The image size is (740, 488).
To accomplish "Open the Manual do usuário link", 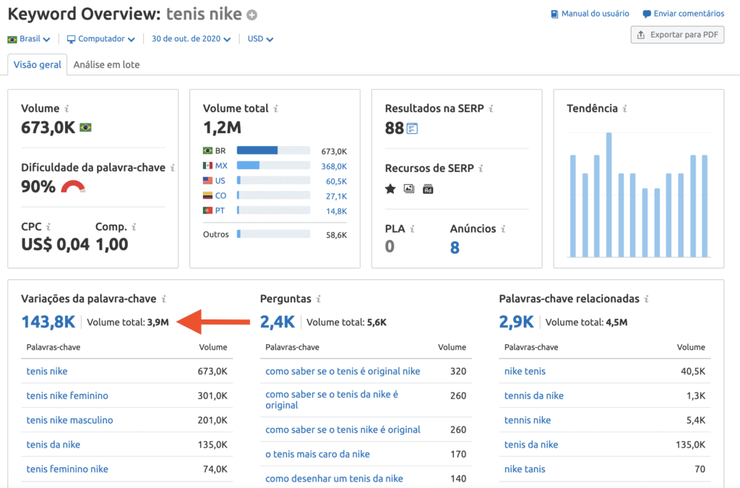I will [x=590, y=14].
